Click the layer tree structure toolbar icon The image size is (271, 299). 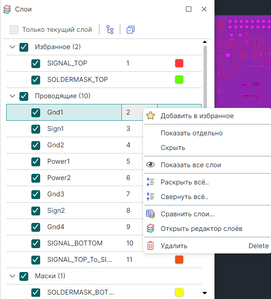(110, 30)
